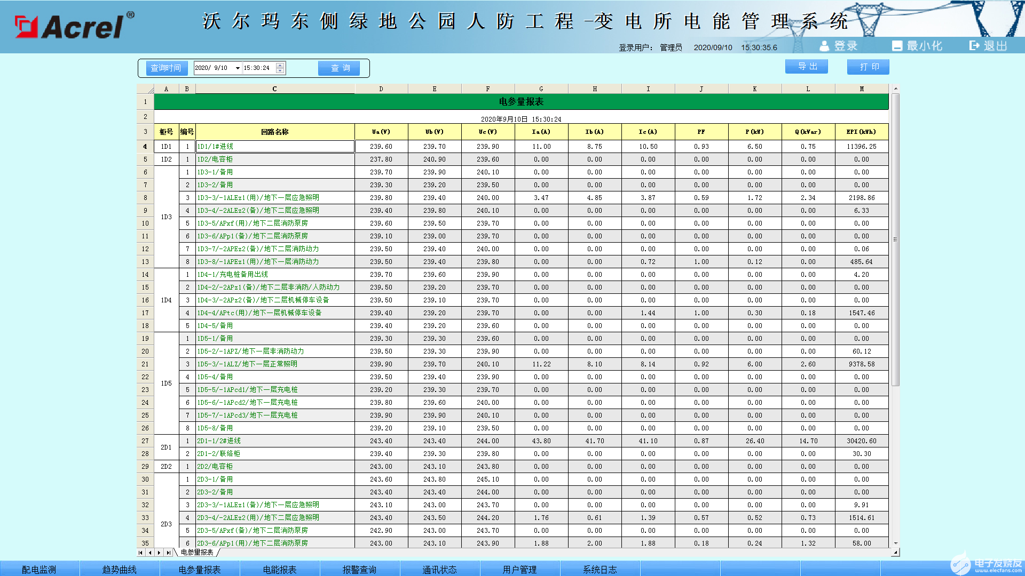The height and width of the screenshot is (576, 1025).
Task: Click the 查询 button
Action: (x=339, y=68)
